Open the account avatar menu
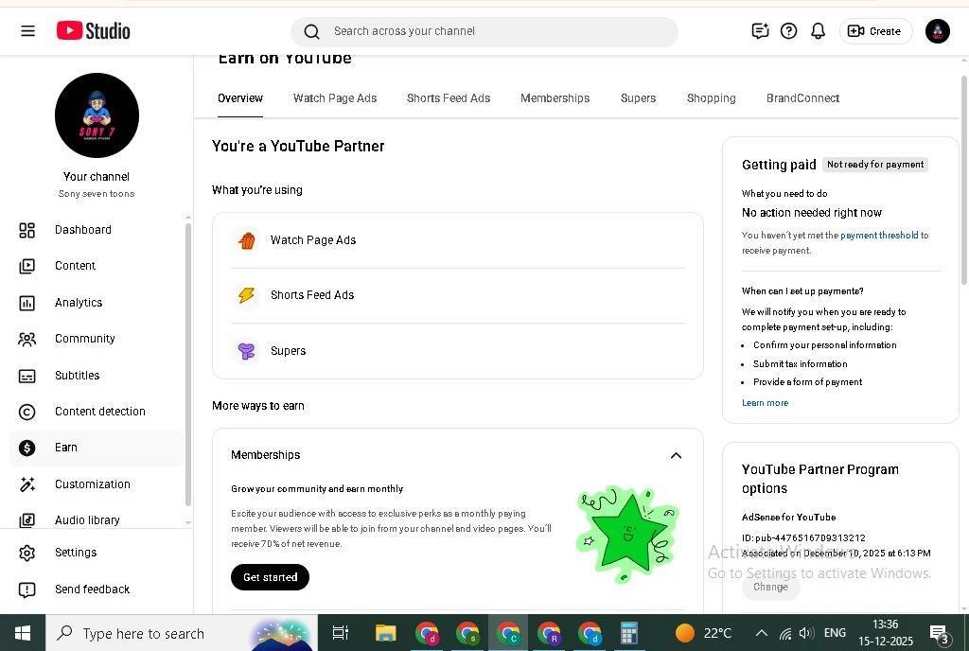969x651 pixels. pos(937,31)
